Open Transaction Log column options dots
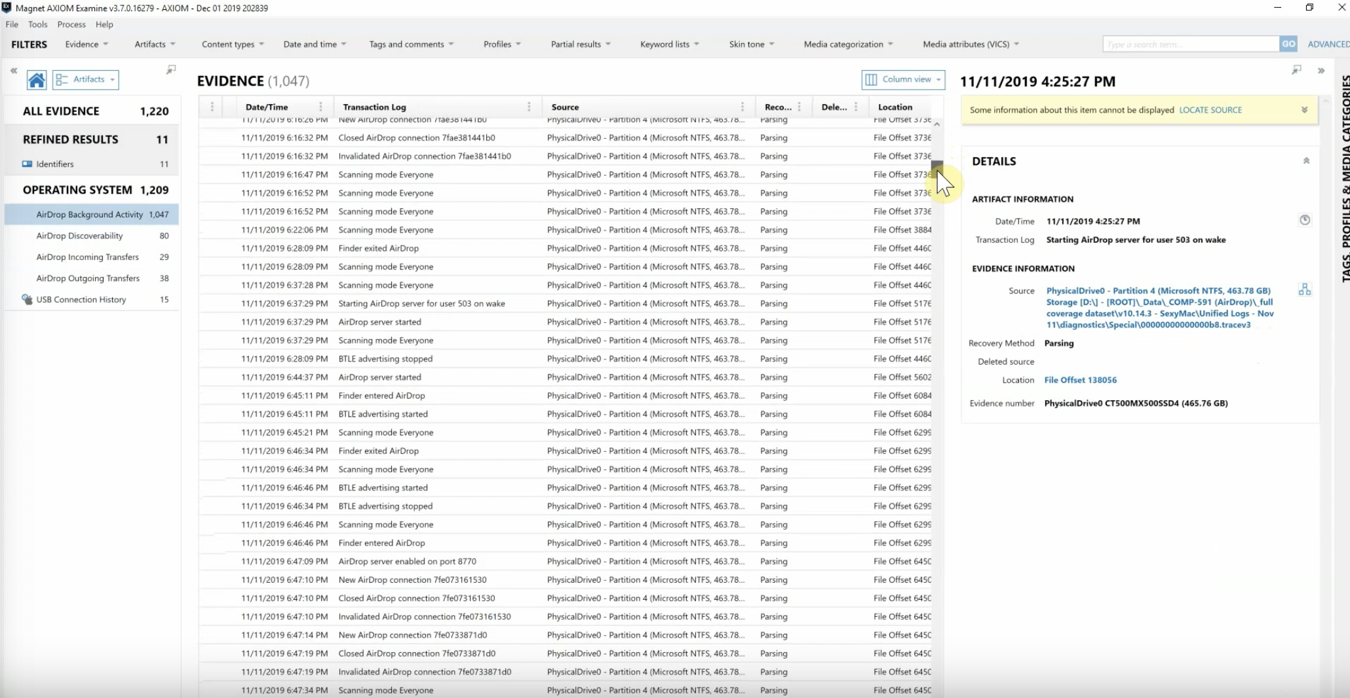1350x698 pixels. click(529, 107)
